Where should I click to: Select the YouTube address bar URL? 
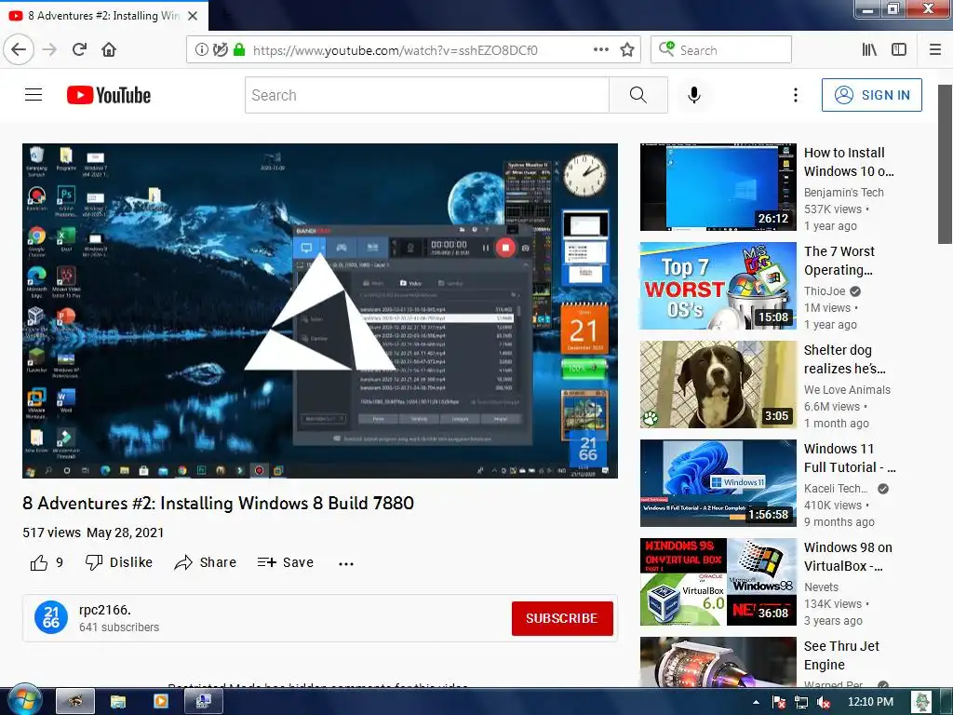pyautogui.click(x=395, y=50)
